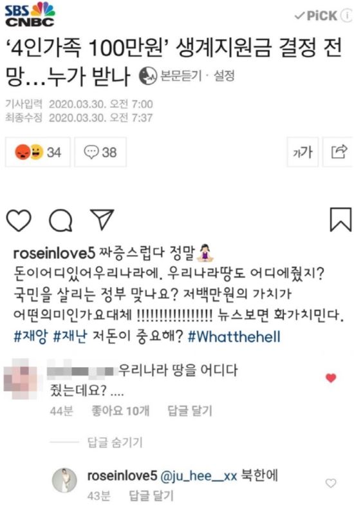Save post with the bookmark icon

pyautogui.click(x=340, y=219)
